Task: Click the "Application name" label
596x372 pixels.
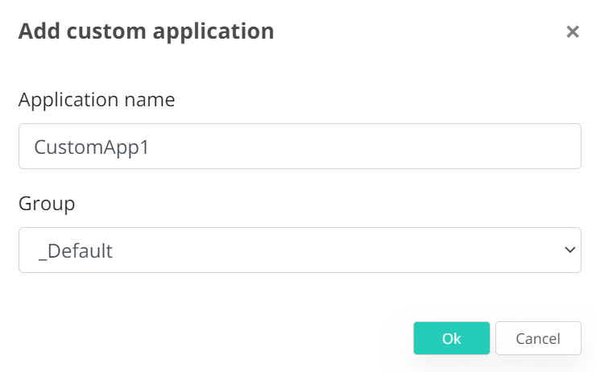Action: [x=97, y=100]
